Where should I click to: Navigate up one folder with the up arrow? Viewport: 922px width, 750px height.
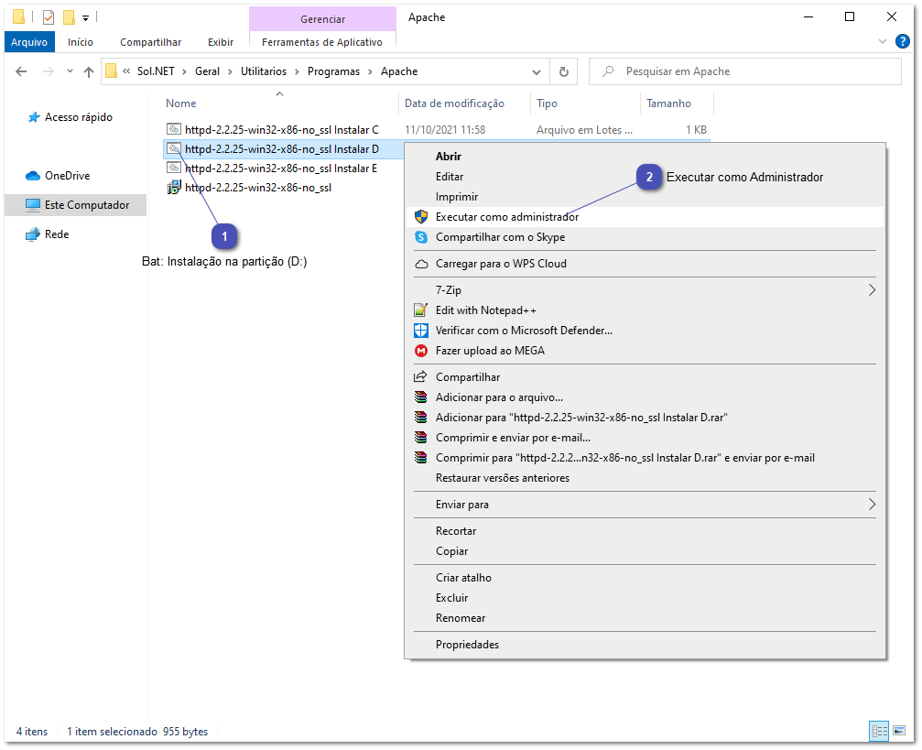(x=88, y=71)
